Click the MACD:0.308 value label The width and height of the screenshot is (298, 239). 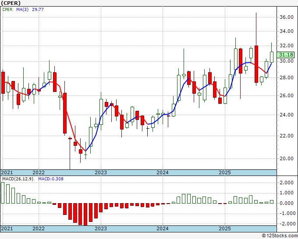(x=51, y=179)
